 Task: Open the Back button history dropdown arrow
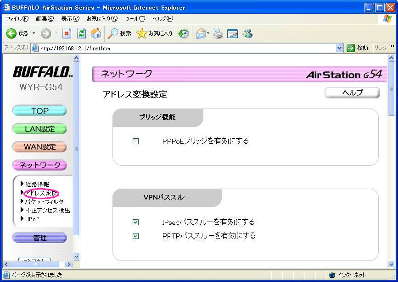pyautogui.click(x=34, y=33)
